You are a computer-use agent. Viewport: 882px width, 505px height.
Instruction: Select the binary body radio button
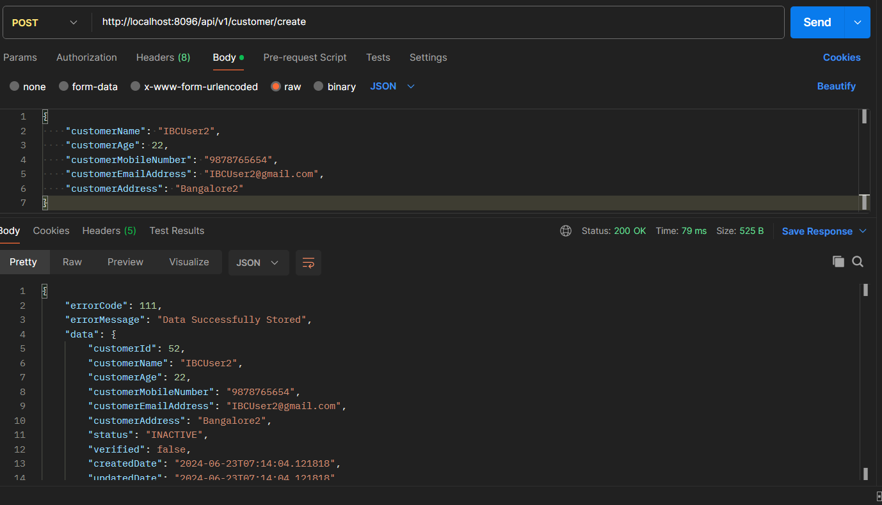point(319,86)
